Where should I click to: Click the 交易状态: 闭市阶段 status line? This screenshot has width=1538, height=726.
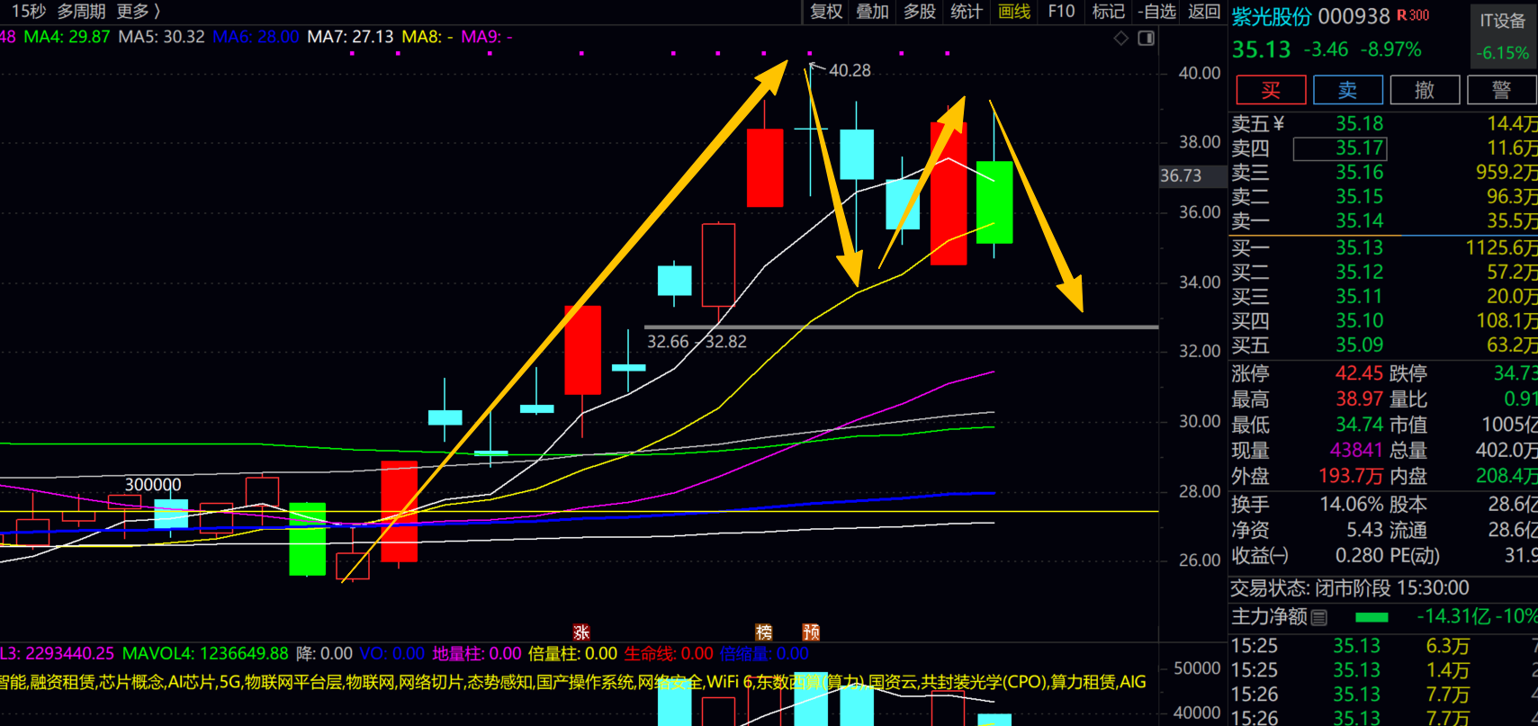pos(1350,588)
